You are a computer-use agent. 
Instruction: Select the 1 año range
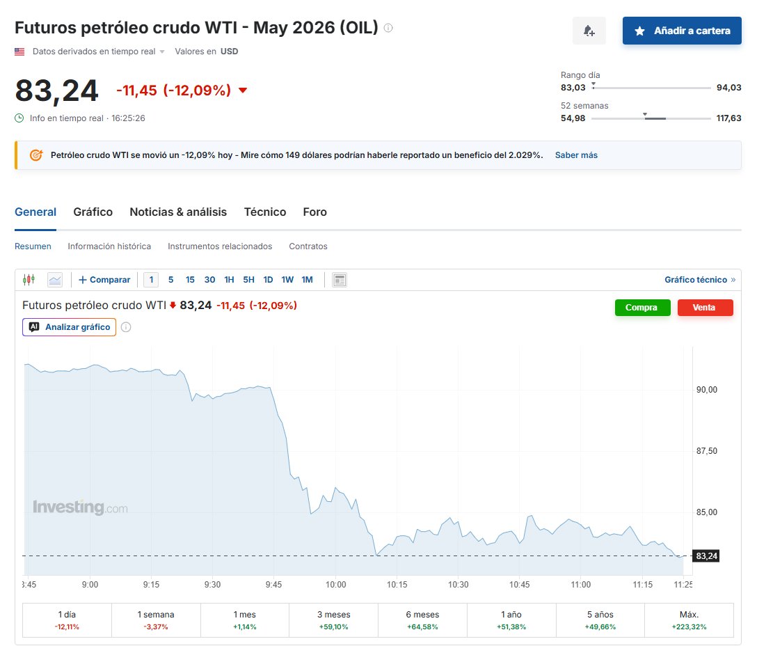point(511,620)
